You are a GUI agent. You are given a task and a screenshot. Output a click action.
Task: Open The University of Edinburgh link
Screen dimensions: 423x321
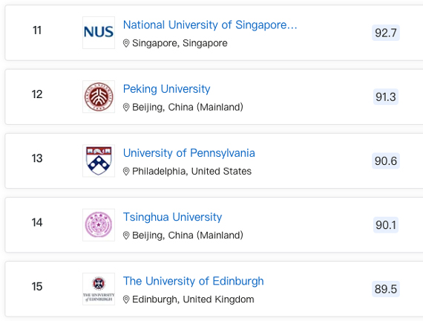[193, 281]
